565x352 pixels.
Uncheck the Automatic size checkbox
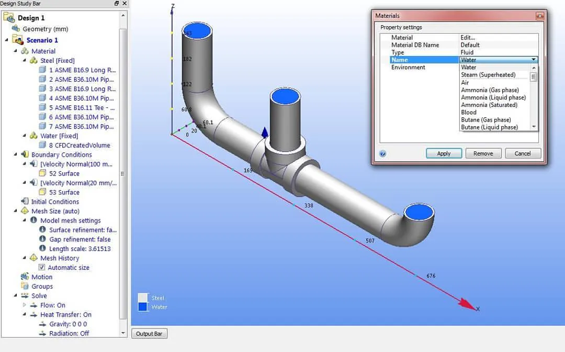(41, 268)
